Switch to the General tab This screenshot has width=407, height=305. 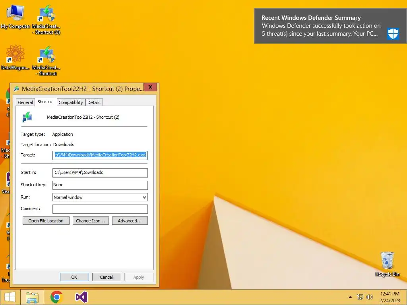click(x=25, y=102)
